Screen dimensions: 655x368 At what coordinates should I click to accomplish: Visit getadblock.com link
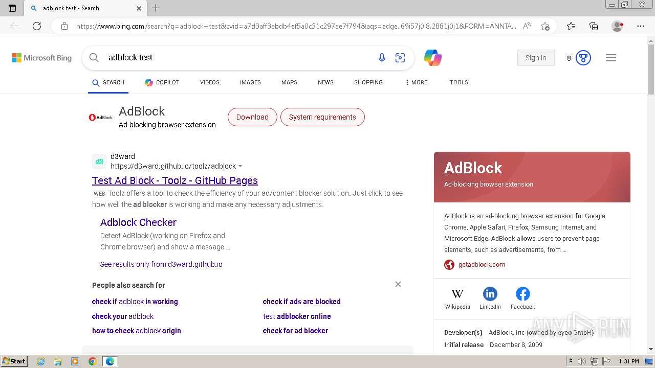(482, 264)
